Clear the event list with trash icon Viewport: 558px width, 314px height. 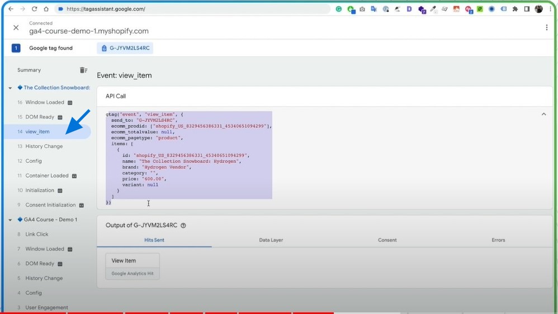pyautogui.click(x=83, y=70)
